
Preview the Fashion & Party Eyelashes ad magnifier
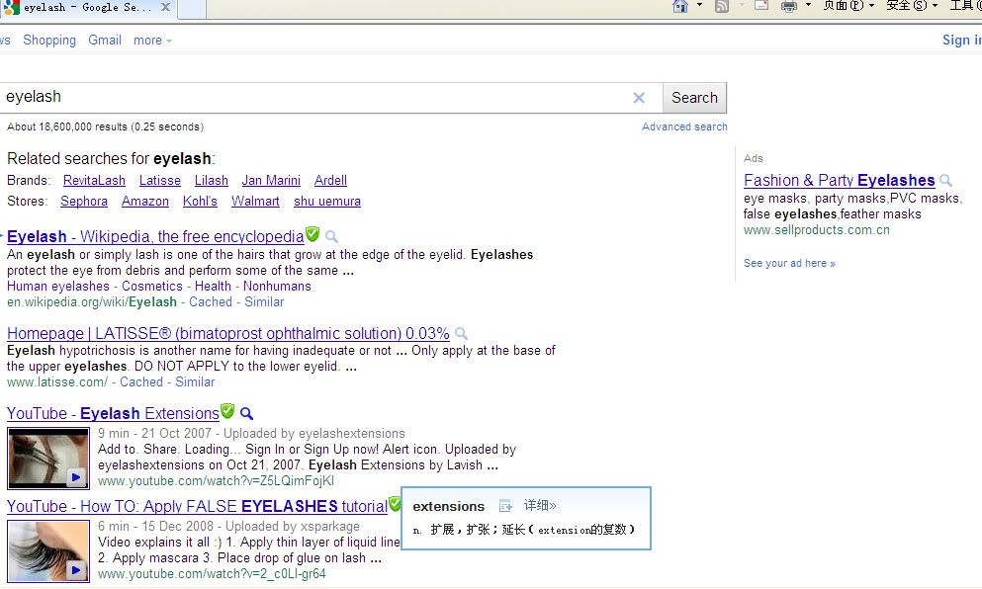coord(945,180)
